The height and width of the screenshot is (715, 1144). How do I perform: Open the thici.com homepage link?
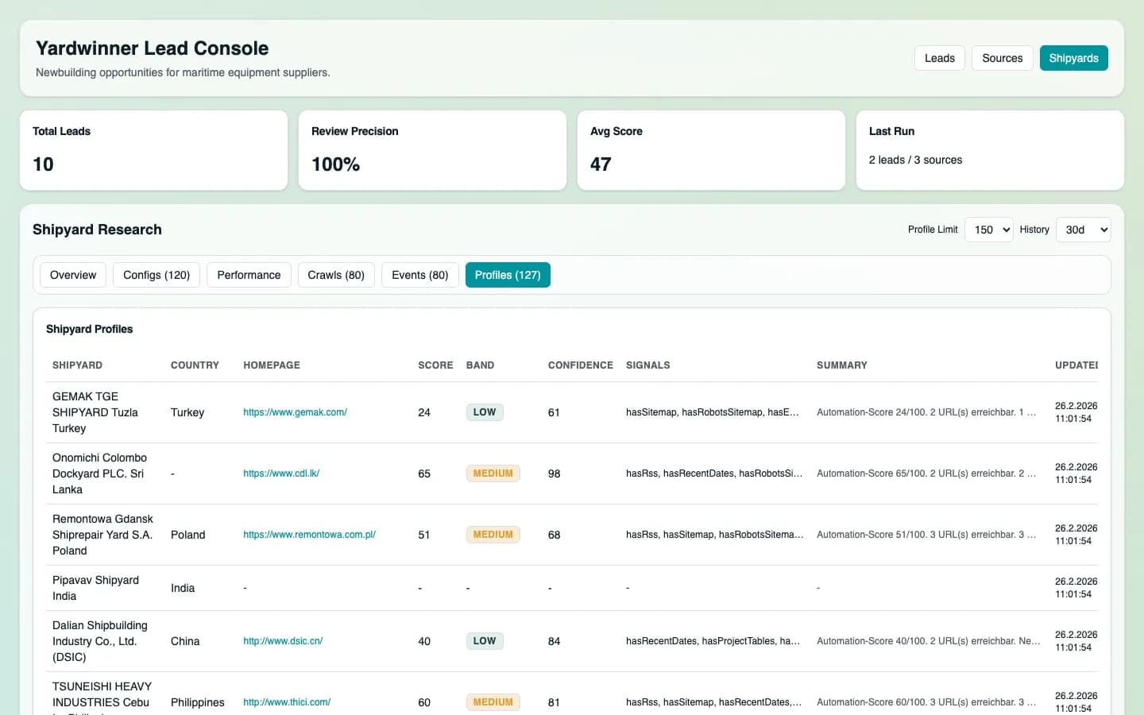[x=287, y=702]
